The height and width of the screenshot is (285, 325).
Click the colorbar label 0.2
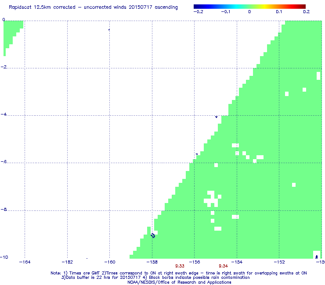coord(307,12)
